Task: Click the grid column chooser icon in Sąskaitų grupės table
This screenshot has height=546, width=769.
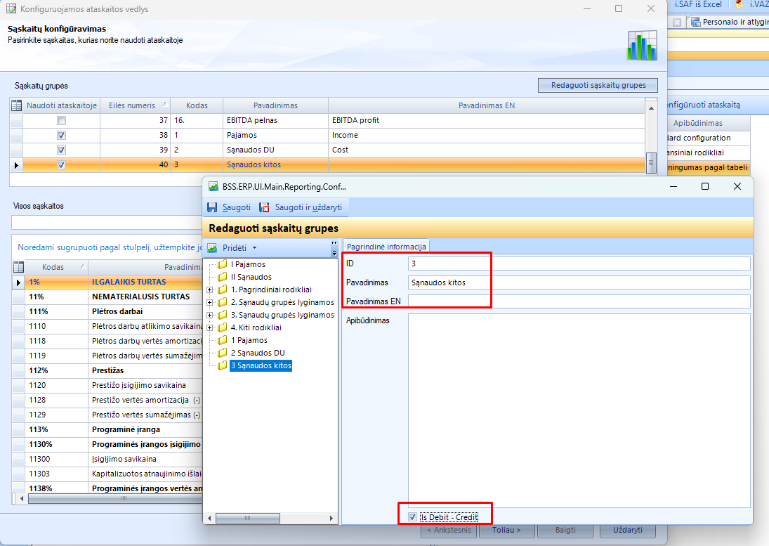Action: tap(16, 105)
